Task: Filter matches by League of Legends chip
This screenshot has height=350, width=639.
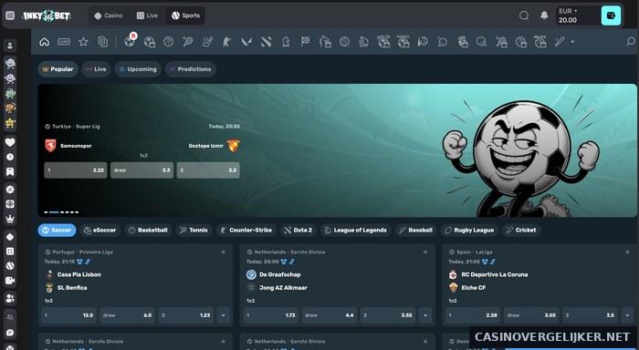Action: (356, 230)
